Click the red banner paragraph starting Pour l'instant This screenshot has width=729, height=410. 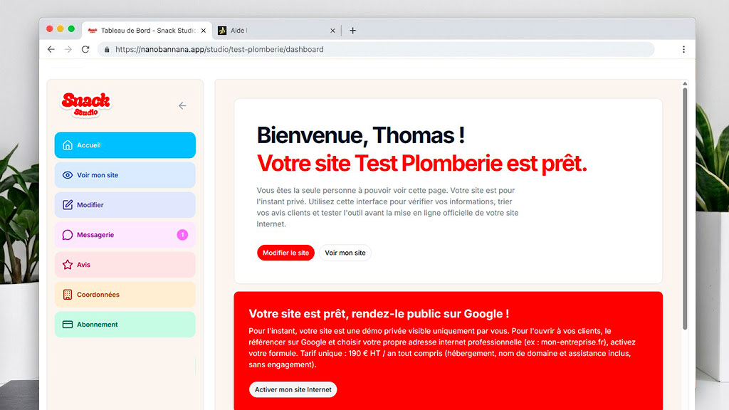tap(441, 347)
